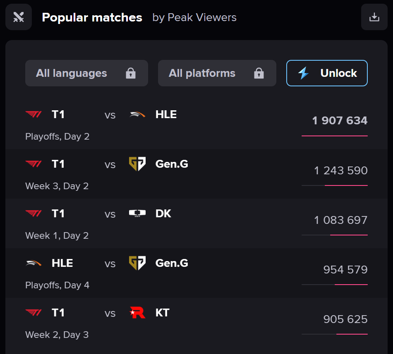
Task: Click the lightning bolt Unlock icon
Action: pyautogui.click(x=304, y=74)
